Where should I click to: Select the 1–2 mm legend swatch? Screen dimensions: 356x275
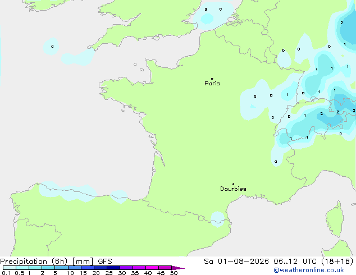pos(35,268)
